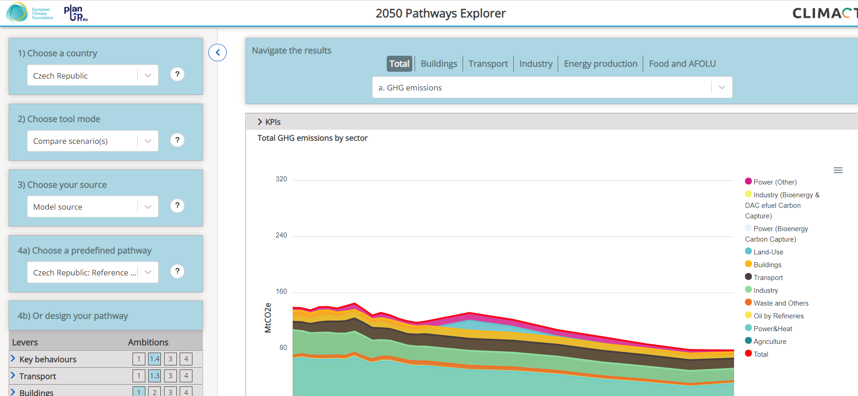Open the help icon beside Model source

[x=177, y=206]
